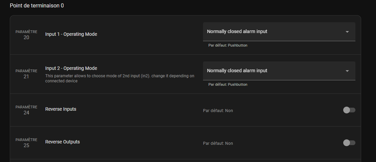Click the "Reverse Inputs" parameter title

[61, 109]
